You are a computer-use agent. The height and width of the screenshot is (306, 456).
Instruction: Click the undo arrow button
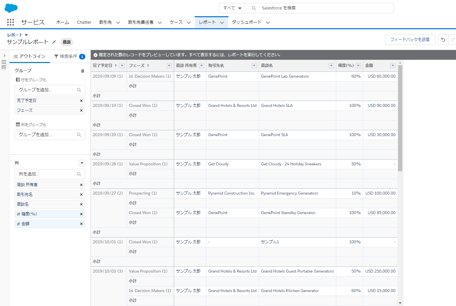(x=443, y=40)
